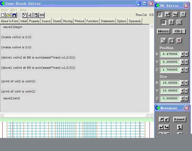
Task: Click the Position X field showing 4.475000
Action: [x=170, y=54]
